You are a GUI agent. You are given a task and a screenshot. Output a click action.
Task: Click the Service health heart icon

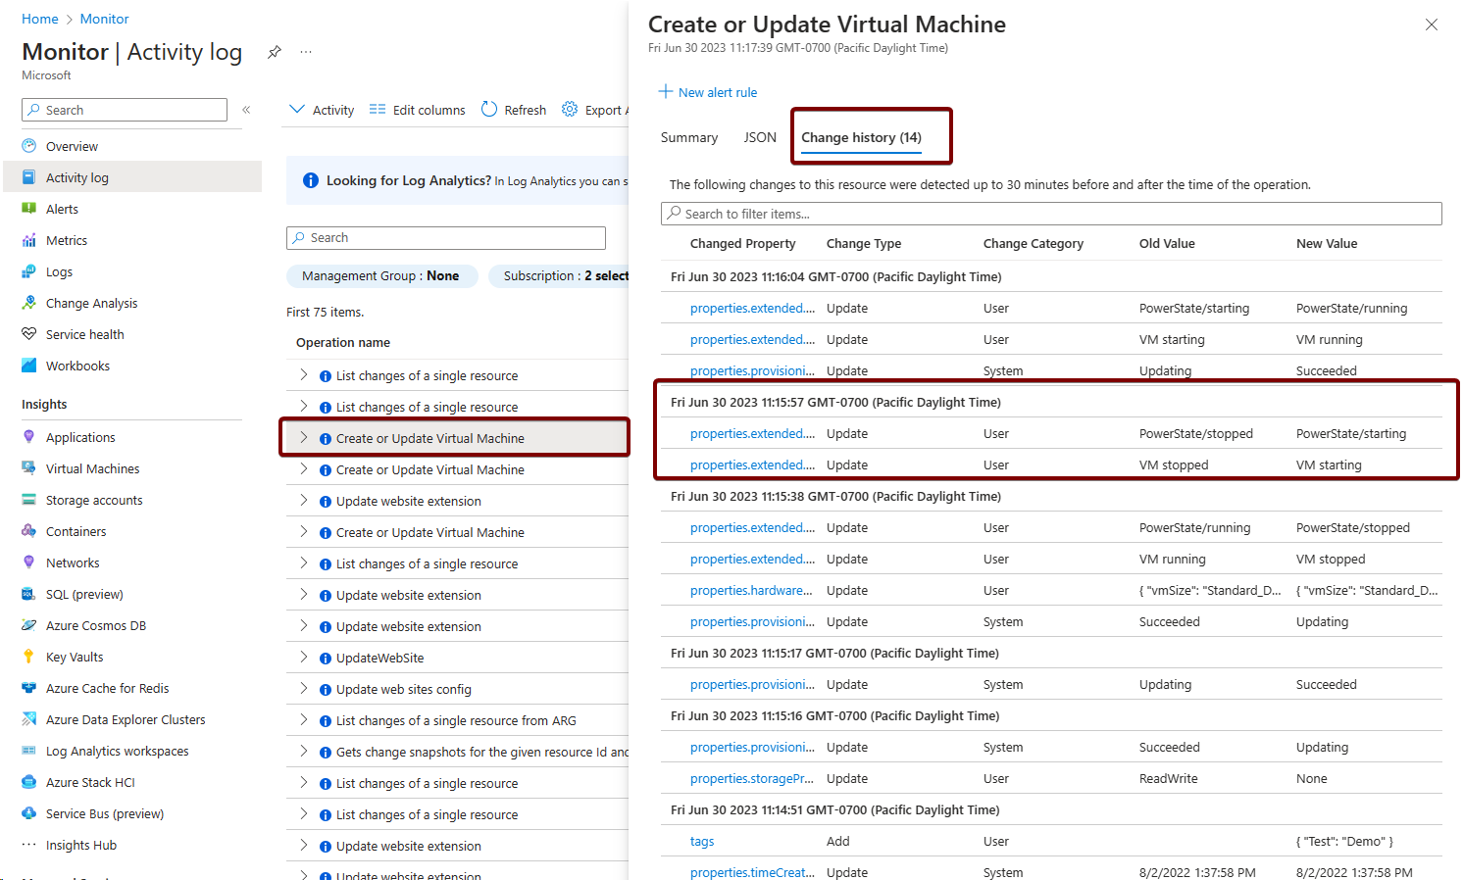29,334
